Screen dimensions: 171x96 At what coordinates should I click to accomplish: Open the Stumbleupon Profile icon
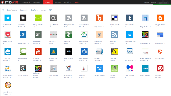point(84,35)
